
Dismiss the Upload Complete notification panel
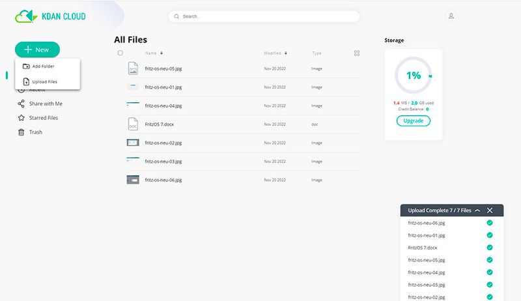point(490,210)
